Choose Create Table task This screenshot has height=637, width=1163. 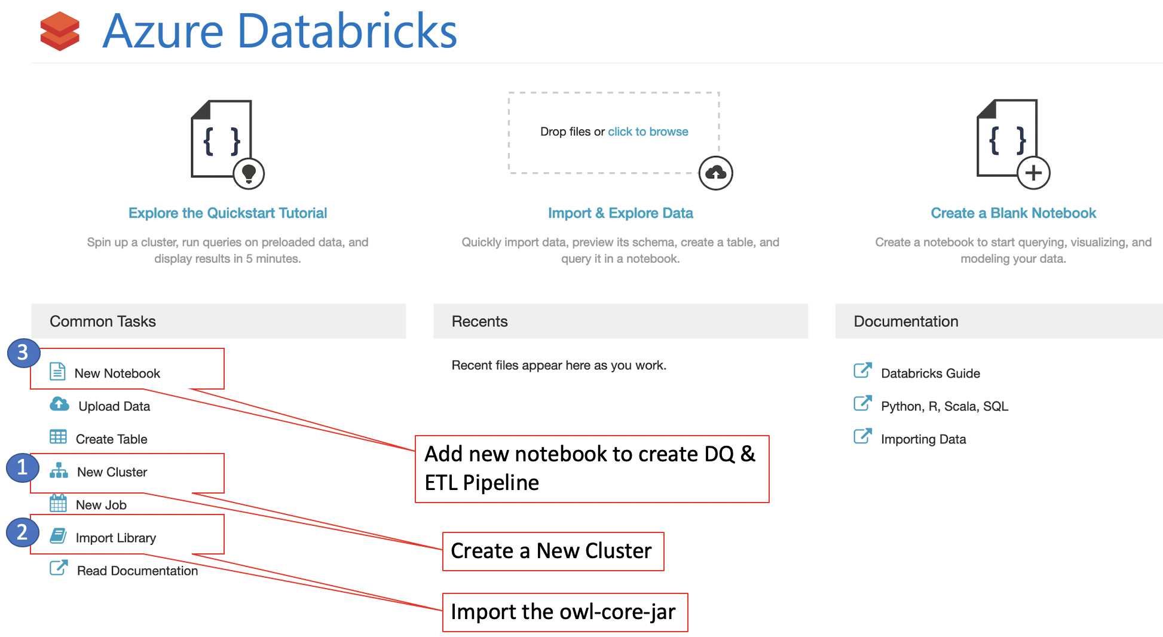click(111, 439)
